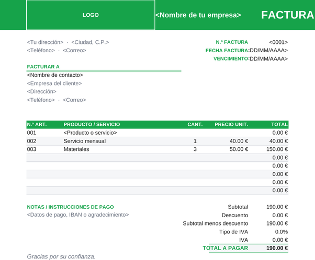Click the Subtotal menos descuento label

coord(216,223)
